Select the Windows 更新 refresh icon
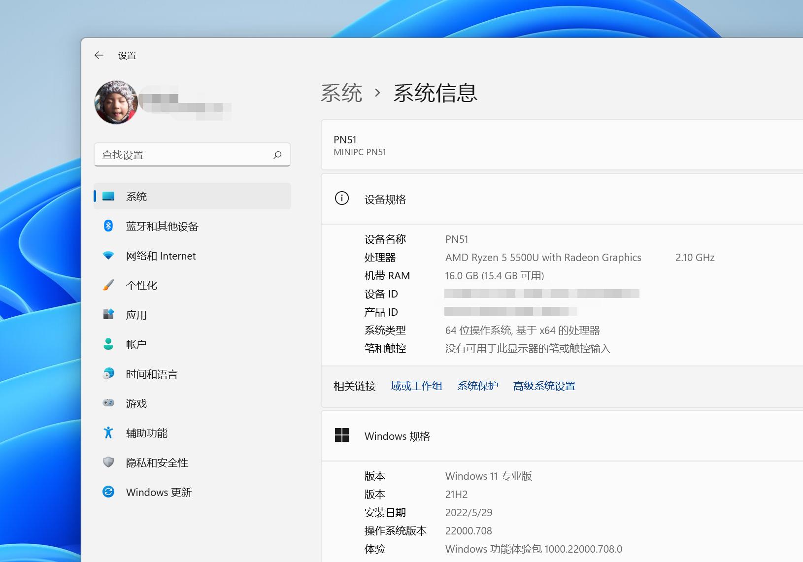Image resolution: width=803 pixels, height=562 pixels. (x=109, y=492)
